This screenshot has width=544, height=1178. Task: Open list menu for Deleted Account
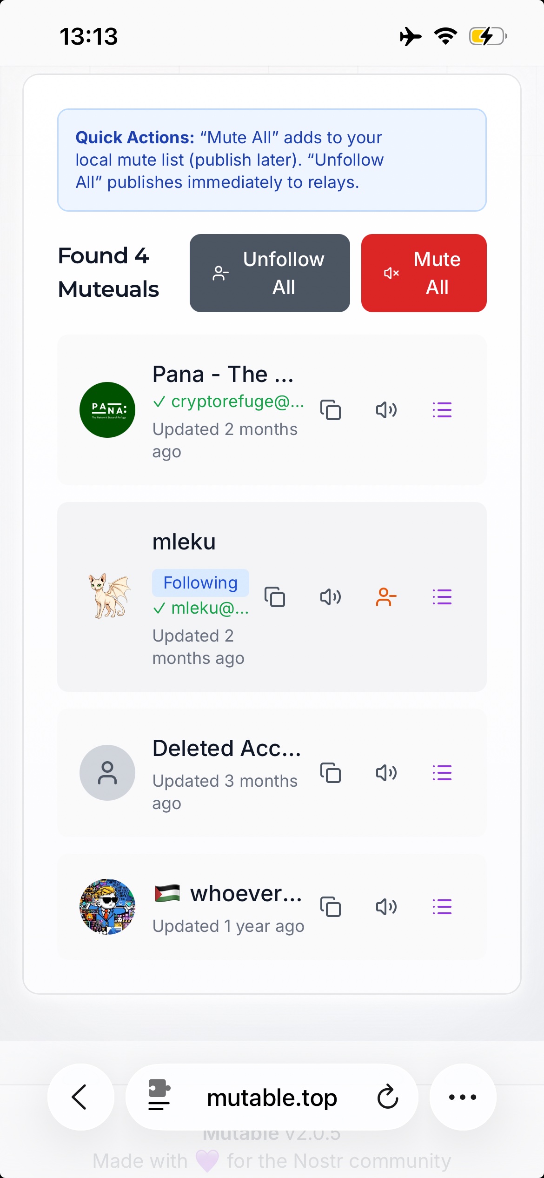(442, 773)
